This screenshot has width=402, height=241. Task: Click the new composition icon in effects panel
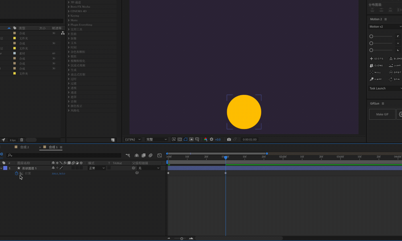pyautogui.click(x=113, y=140)
